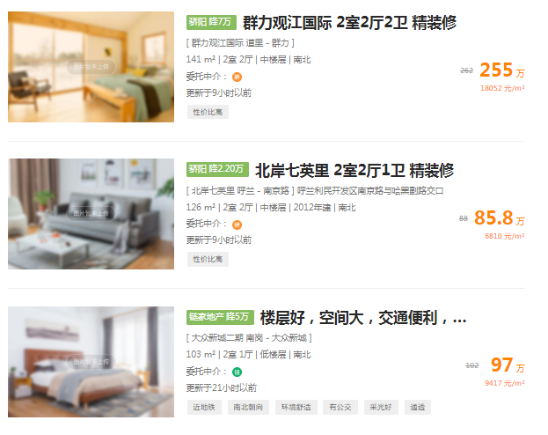Click the green 骄阳 降2.20万 badge
Viewport: 548px width, 435px height.
point(217,169)
